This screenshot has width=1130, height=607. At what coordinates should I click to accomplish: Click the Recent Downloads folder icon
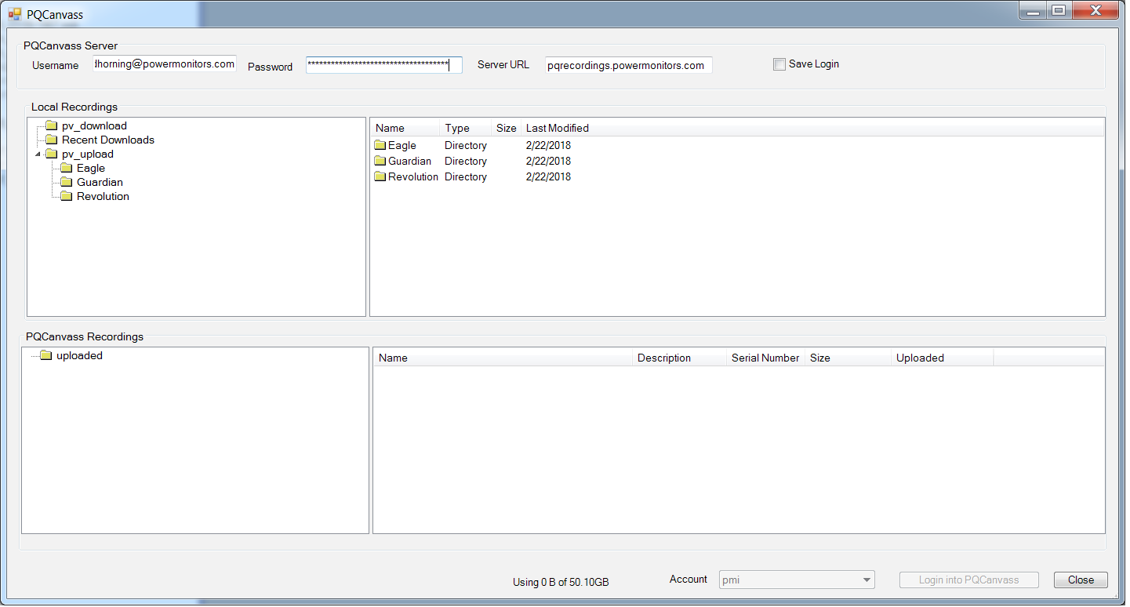51,140
